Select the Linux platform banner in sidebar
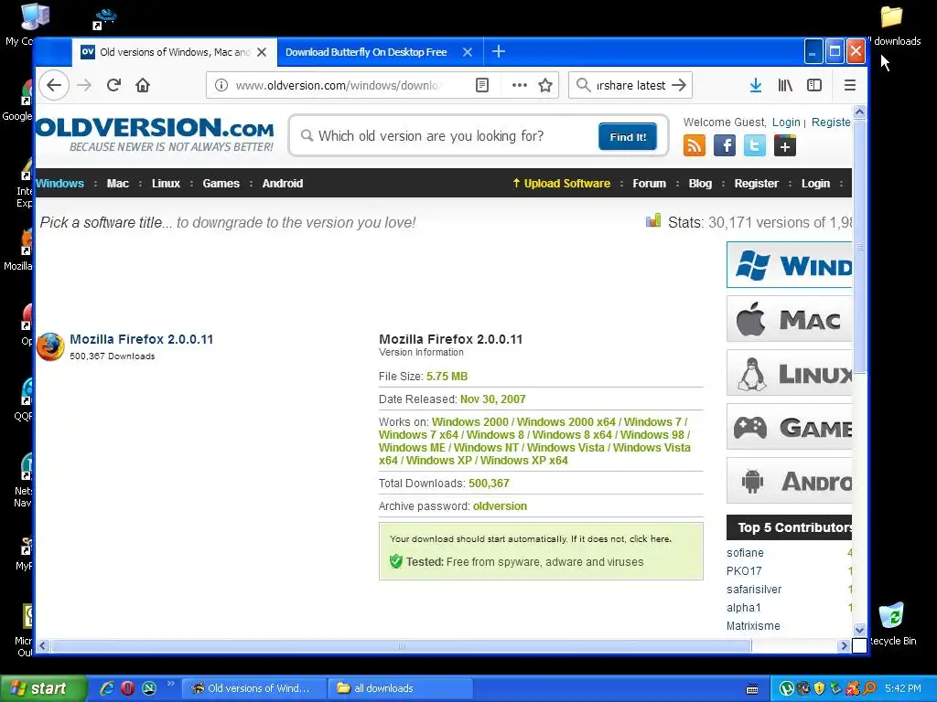This screenshot has width=937, height=702. point(790,373)
